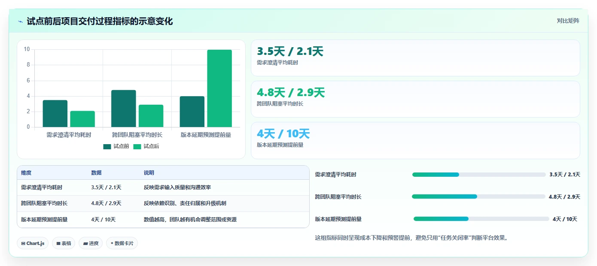Image resolution: width=597 pixels, height=266 pixels.
Task: Click description 数值越高，团队越有机会调整范围或资源
Action: point(190,220)
